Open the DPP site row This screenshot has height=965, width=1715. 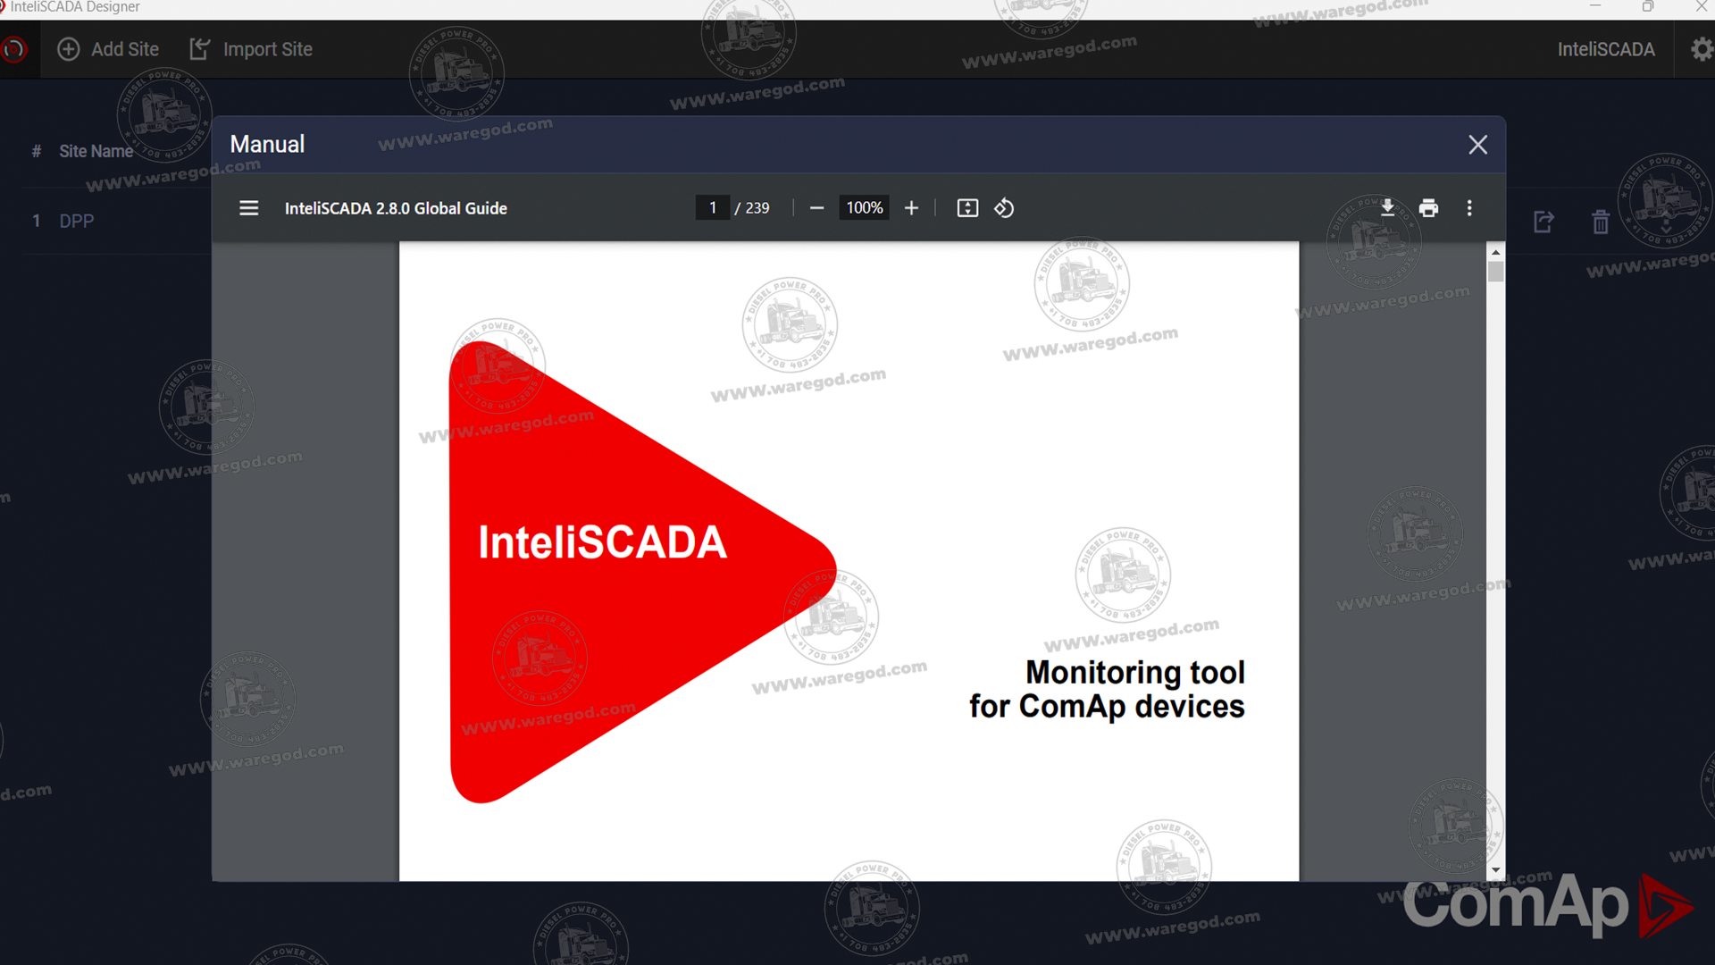[x=77, y=221]
